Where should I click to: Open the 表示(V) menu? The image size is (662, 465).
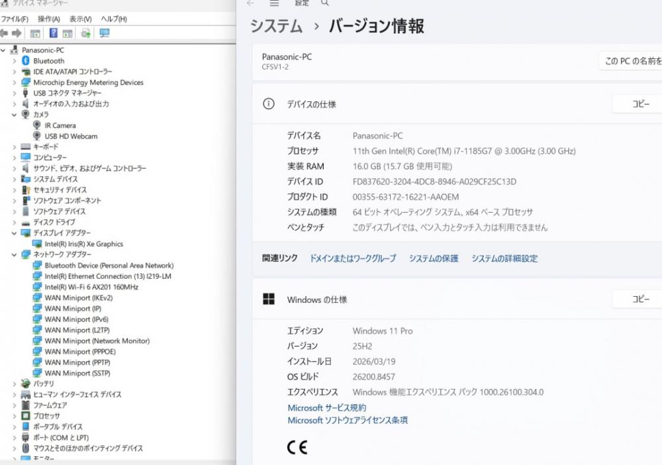pyautogui.click(x=80, y=19)
